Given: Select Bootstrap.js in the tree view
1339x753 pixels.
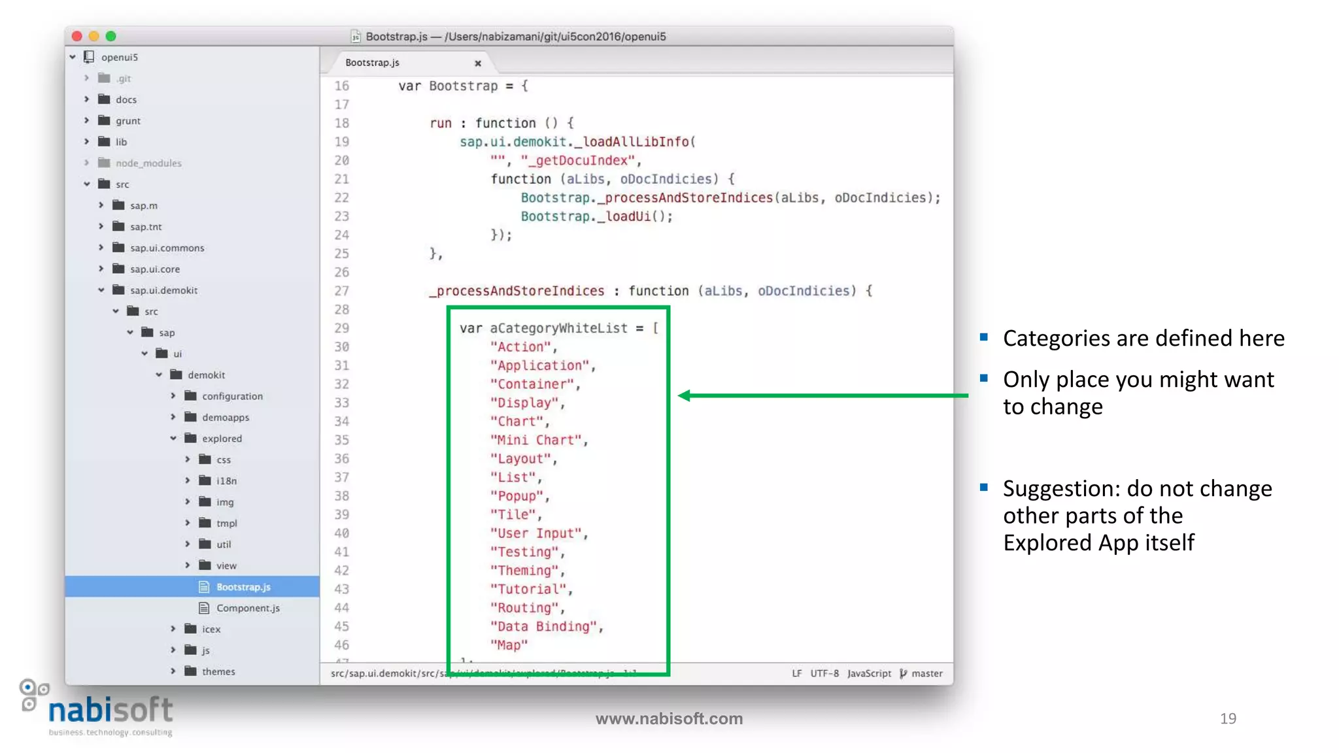Looking at the screenshot, I should pyautogui.click(x=243, y=587).
